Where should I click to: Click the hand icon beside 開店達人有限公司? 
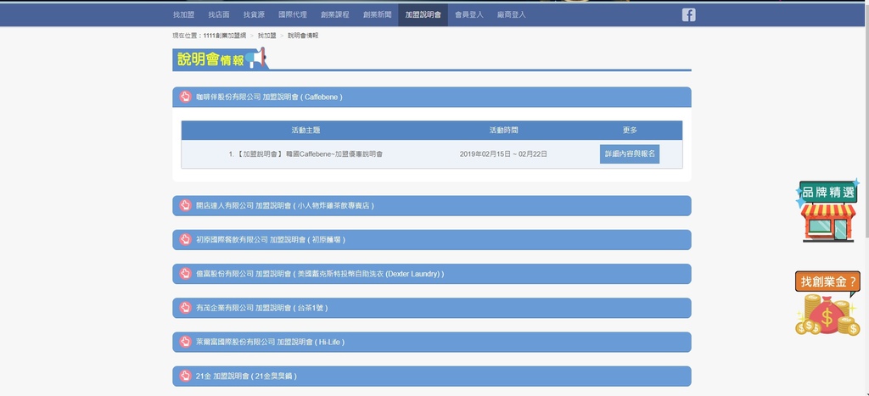coord(185,205)
